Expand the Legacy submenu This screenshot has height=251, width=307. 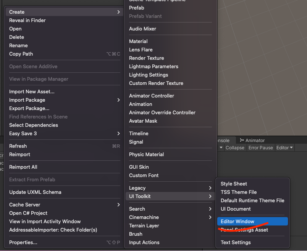170,188
